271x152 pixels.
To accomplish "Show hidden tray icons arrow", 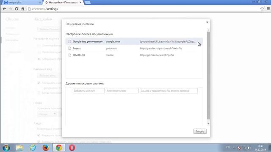I will tap(234, 148).
